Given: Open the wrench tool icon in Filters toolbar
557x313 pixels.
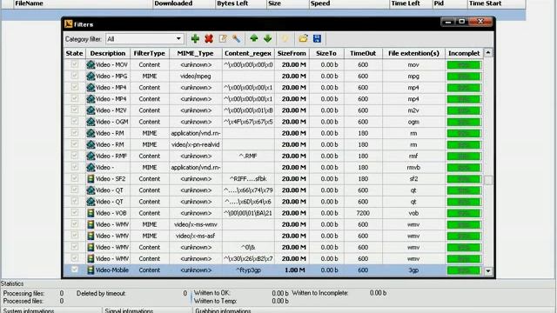Looking at the screenshot, I should 236,38.
